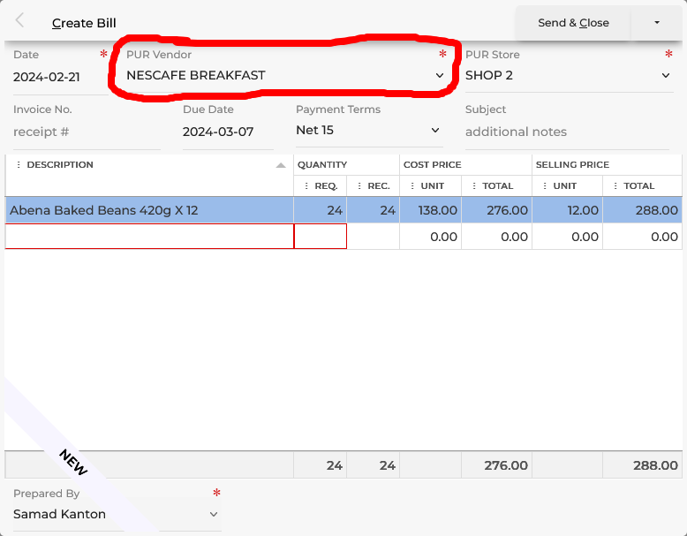Click the Cost Price TOTAL column handle
687x536 pixels.
[x=474, y=186]
